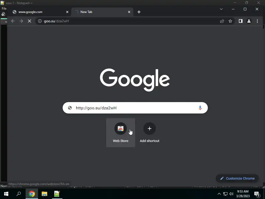265x199 pixels.
Task: Open Customize Chrome
Action: coord(237,178)
